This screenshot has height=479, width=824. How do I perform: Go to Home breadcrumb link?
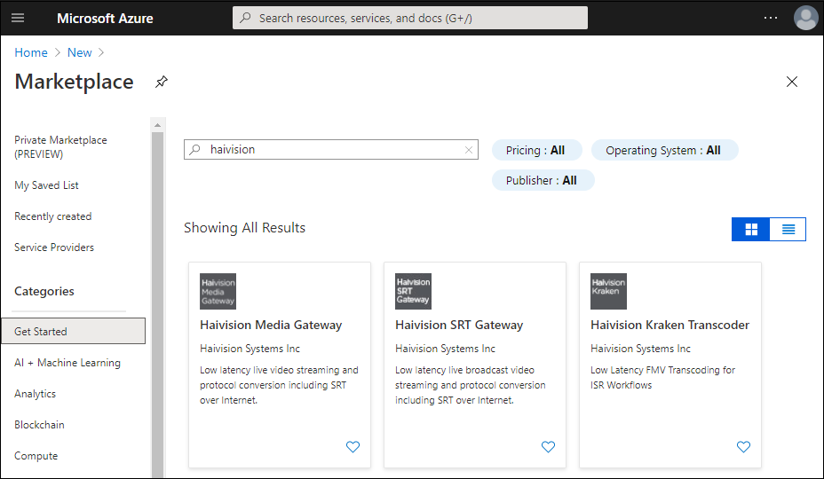click(31, 52)
